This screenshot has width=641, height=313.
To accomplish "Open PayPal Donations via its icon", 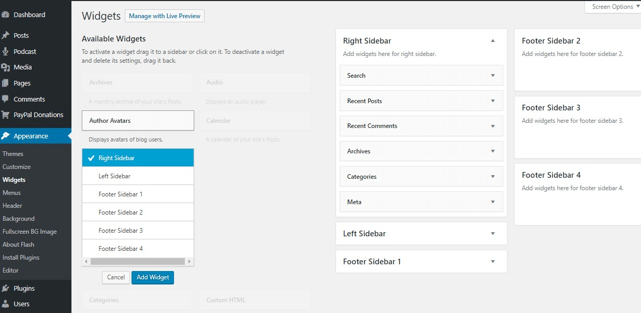I will [7, 115].
